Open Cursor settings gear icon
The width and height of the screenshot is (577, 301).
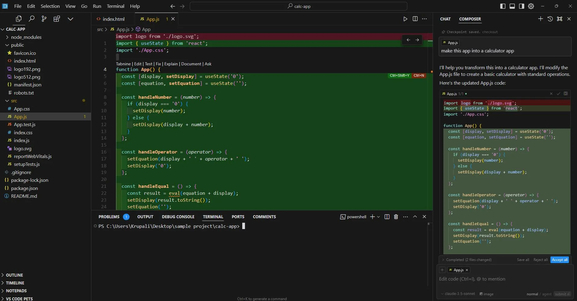tap(531, 6)
